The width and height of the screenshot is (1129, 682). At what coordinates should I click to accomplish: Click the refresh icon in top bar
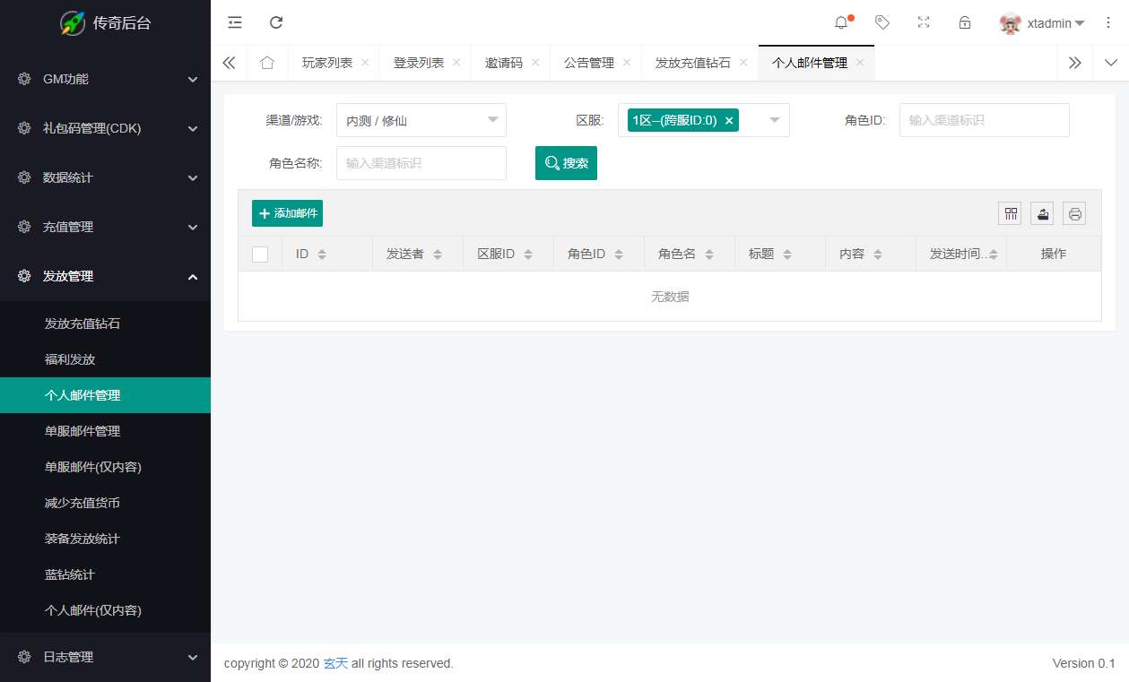point(276,22)
